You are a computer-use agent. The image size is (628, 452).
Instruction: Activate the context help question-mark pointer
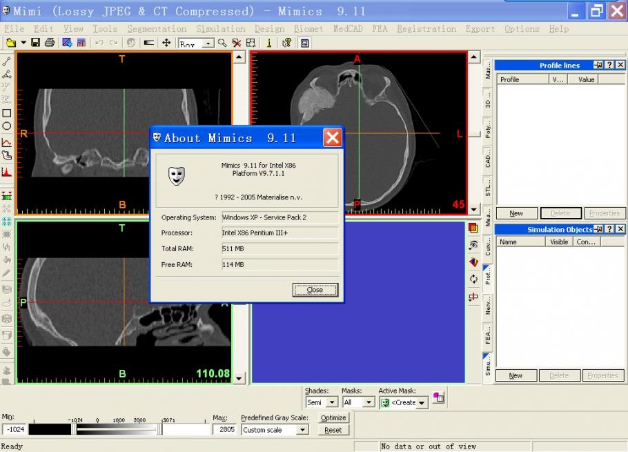tap(286, 43)
